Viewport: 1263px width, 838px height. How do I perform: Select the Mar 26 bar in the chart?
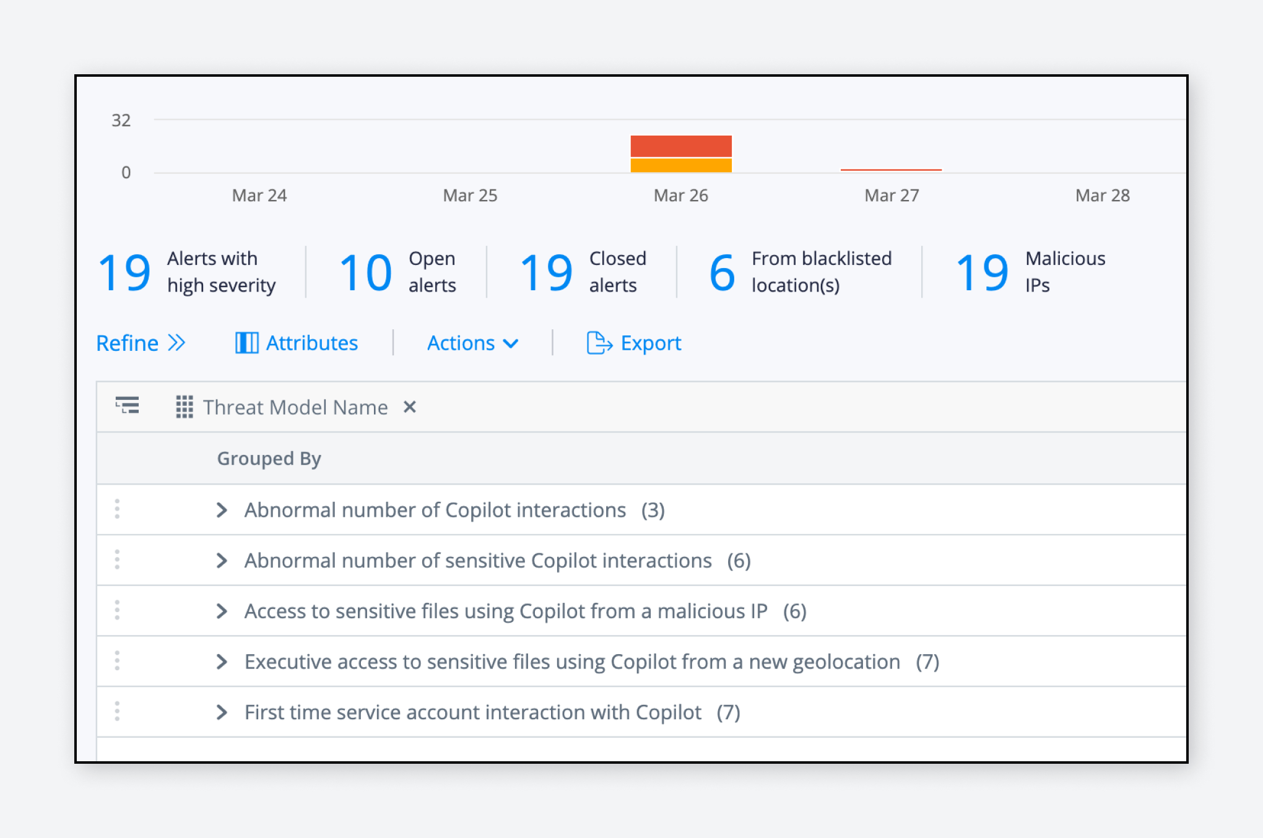click(680, 153)
